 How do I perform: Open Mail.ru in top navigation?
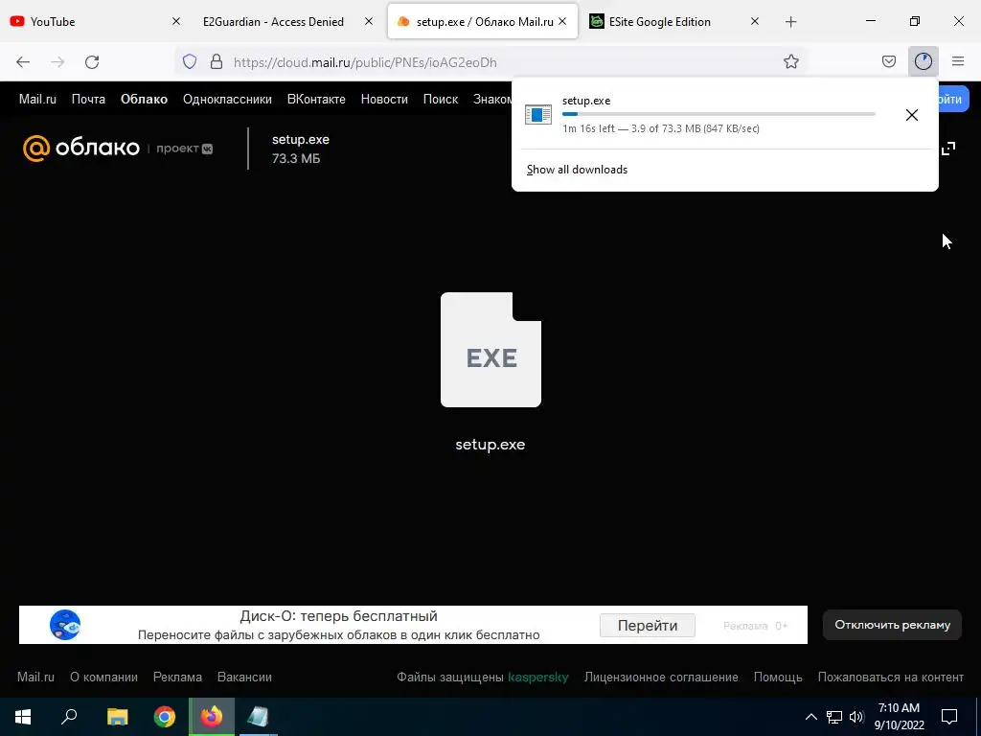tap(37, 99)
